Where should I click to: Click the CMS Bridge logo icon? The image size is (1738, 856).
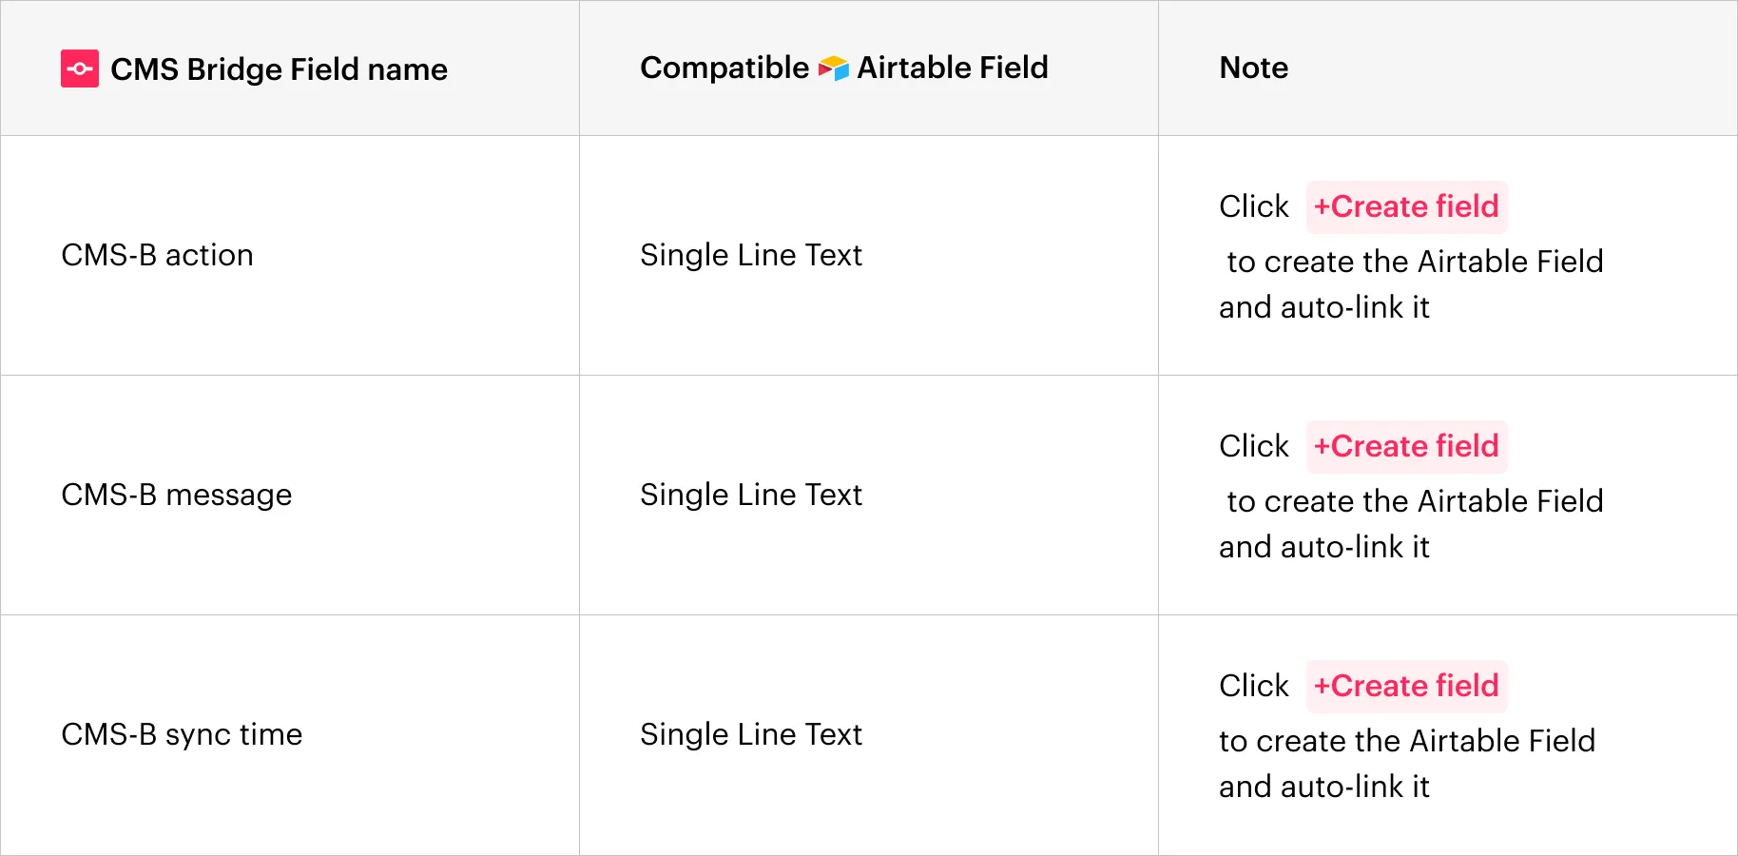80,68
